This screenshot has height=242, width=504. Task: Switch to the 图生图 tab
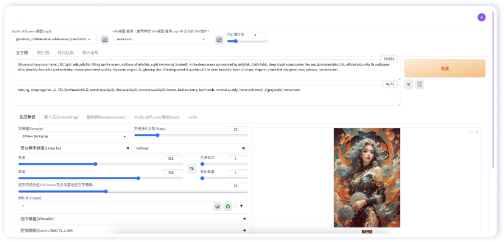pyautogui.click(x=43, y=53)
